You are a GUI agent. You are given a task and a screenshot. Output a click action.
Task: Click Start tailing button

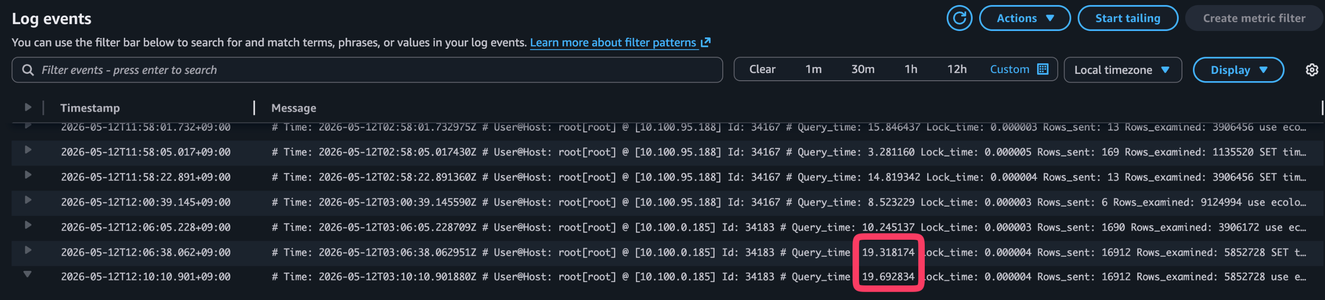1128,18
